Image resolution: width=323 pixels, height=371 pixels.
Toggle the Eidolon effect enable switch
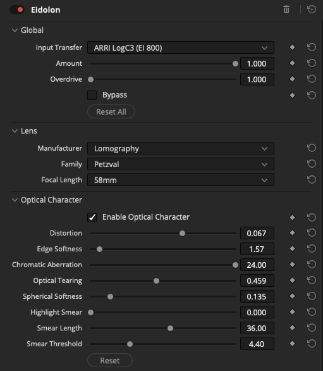click(x=17, y=9)
